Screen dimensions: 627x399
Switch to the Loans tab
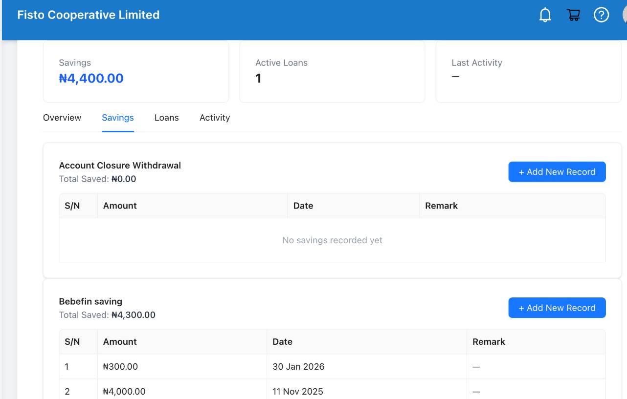click(167, 118)
